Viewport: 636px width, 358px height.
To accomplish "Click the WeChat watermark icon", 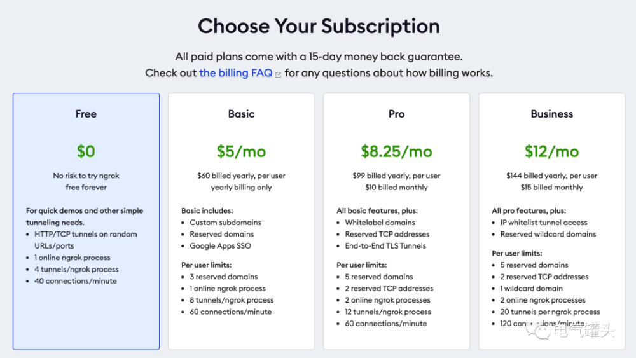I will click(538, 331).
